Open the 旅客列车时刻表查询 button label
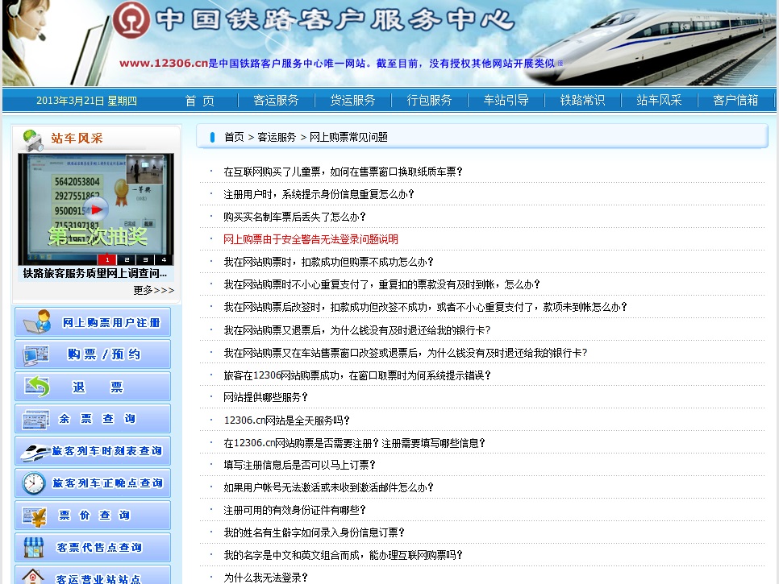 pyautogui.click(x=107, y=451)
